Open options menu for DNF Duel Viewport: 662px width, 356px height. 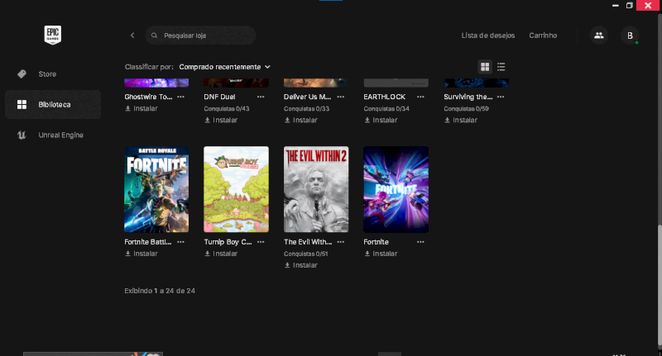pyautogui.click(x=261, y=97)
